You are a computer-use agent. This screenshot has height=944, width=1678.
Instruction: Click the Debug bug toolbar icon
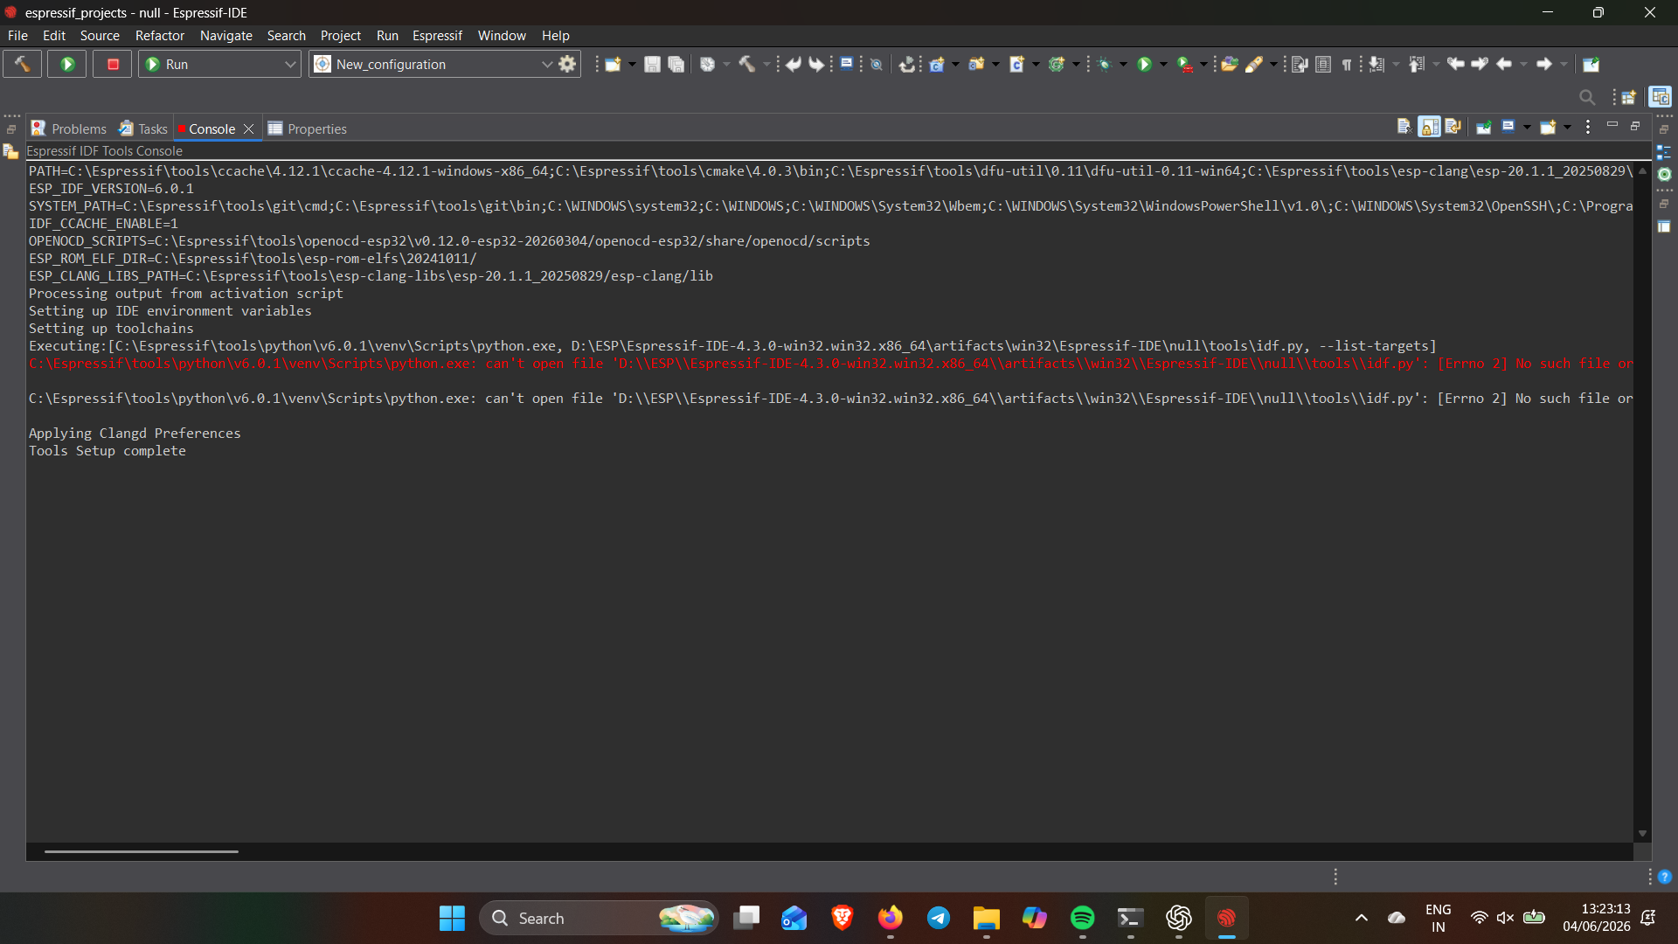coord(1105,64)
